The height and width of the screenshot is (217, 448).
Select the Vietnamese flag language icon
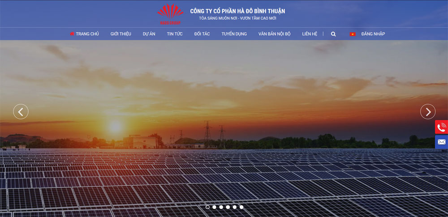pyautogui.click(x=353, y=34)
